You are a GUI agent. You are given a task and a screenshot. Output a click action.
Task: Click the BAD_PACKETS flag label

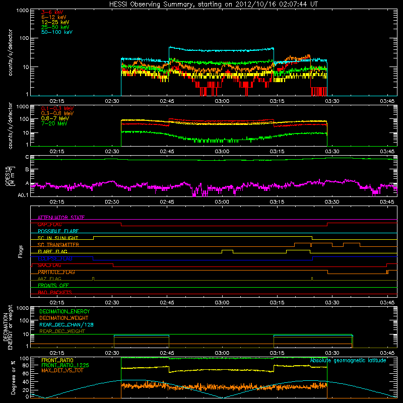point(55,292)
